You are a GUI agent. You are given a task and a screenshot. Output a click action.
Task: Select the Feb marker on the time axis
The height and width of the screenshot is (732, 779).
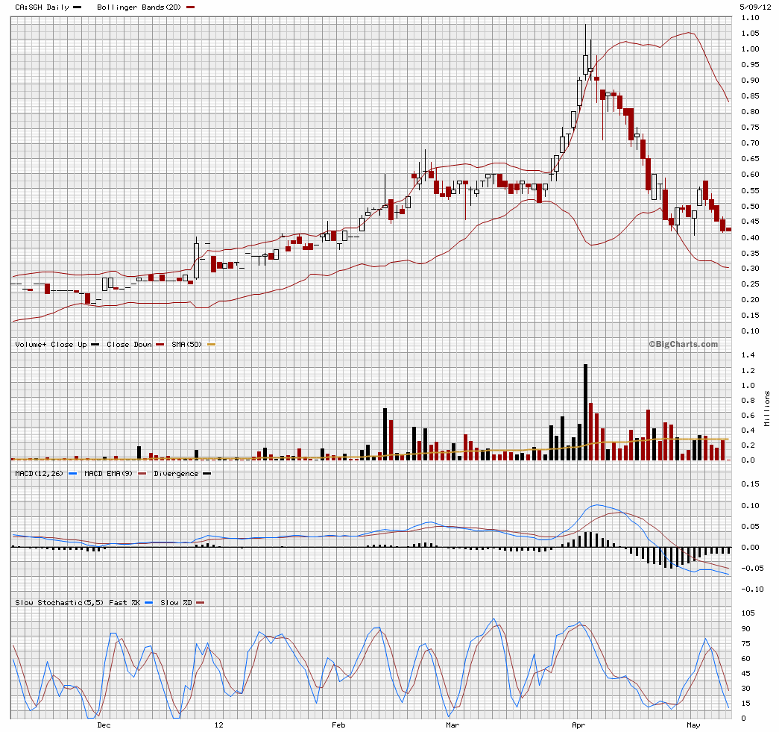tap(338, 725)
